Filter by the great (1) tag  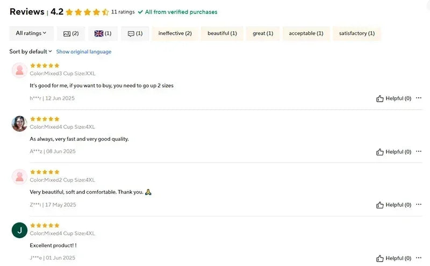[263, 33]
